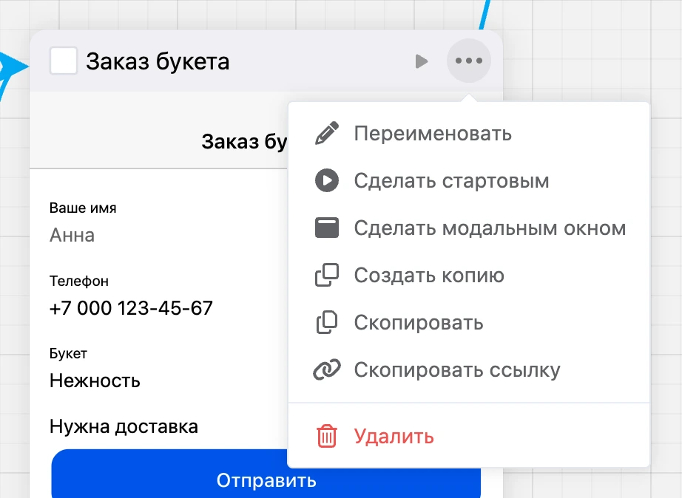This screenshot has width=682, height=498.
Task: Click the chain link icon in menu
Action: [x=327, y=370]
